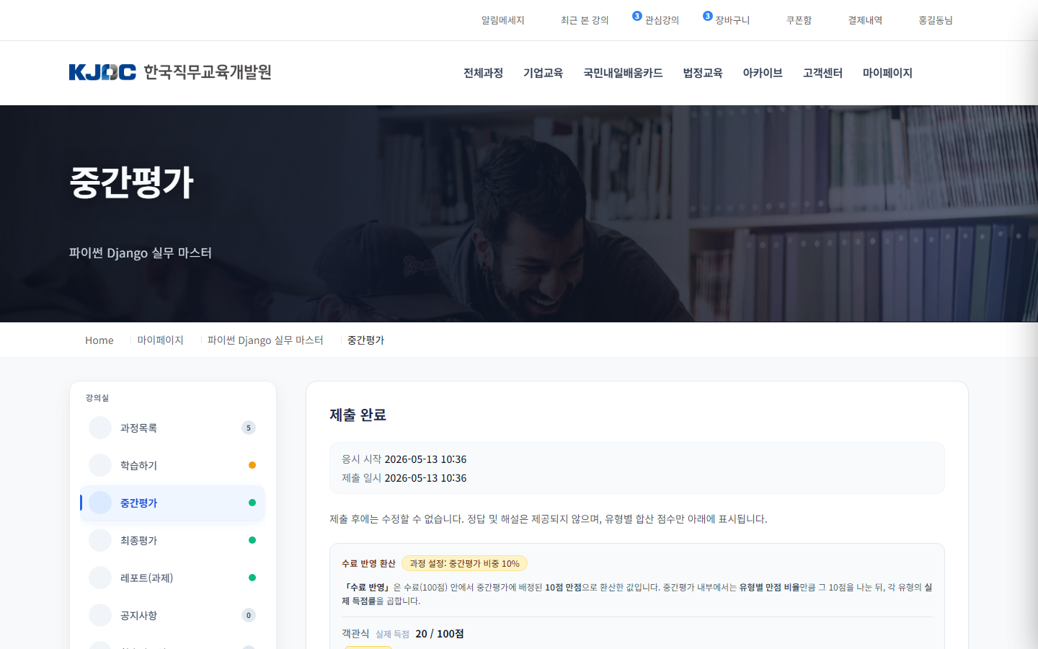Image resolution: width=1038 pixels, height=649 pixels.
Task: Open 장바구니 link
Action: tap(732, 20)
